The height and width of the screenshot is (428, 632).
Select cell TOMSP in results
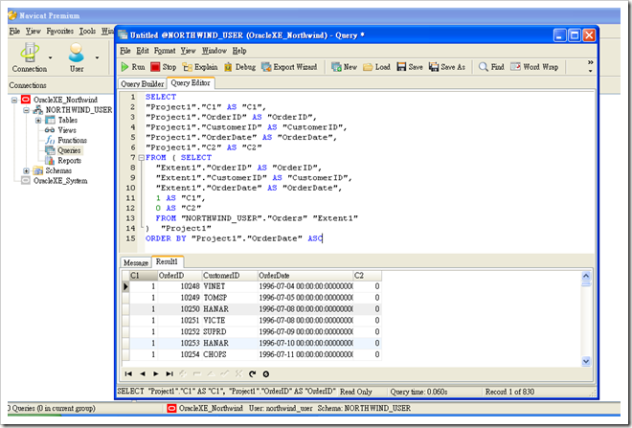[230, 298]
